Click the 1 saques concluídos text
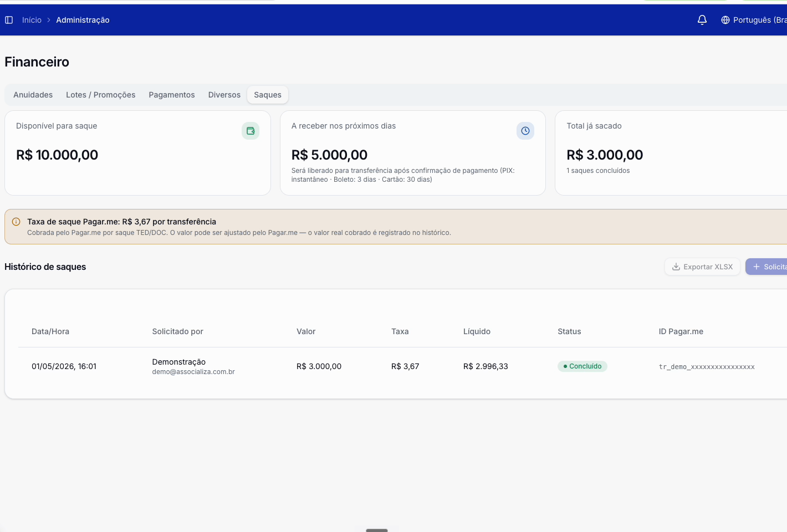Viewport: 787px width, 532px height. 598,171
